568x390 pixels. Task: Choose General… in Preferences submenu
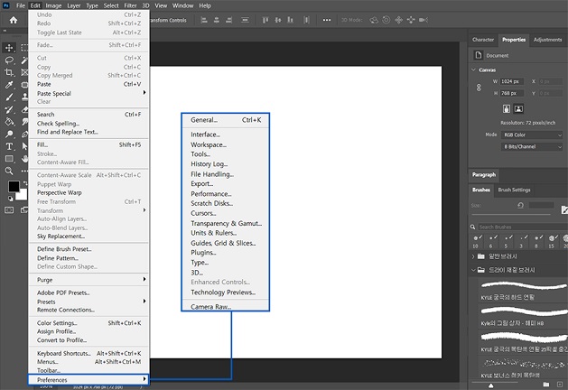click(x=226, y=120)
